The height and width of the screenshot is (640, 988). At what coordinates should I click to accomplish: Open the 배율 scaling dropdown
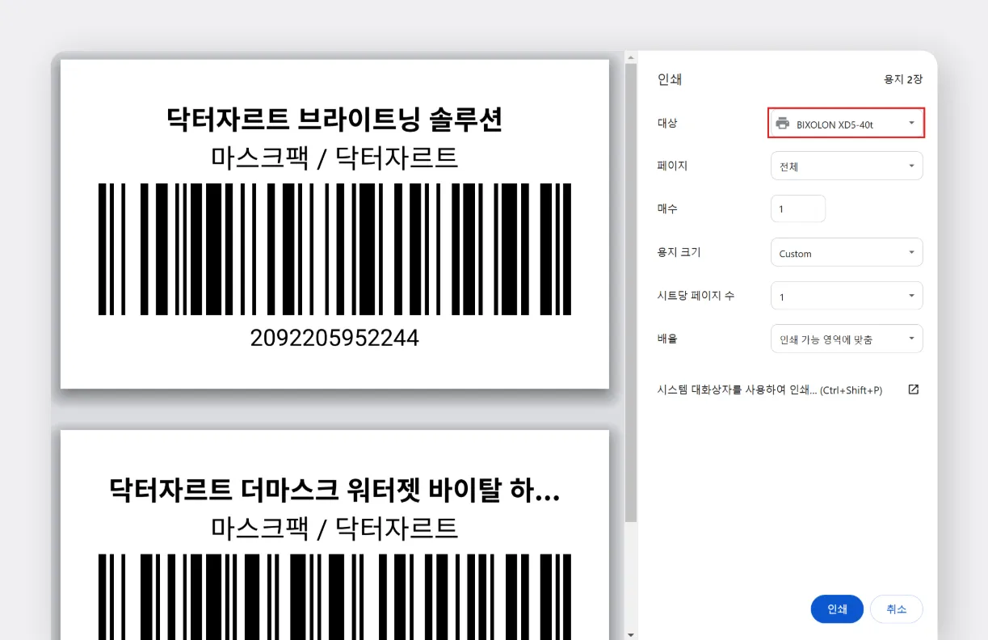846,339
